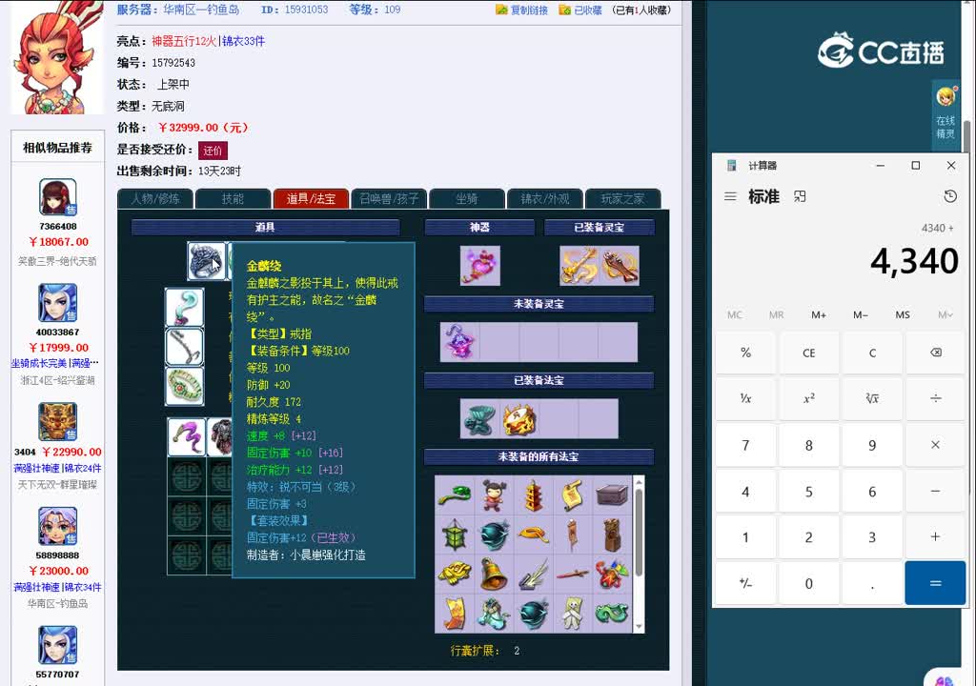Image resolution: width=976 pixels, height=686 pixels.
Task: Select the red sword 法宝 icon
Action: [573, 574]
